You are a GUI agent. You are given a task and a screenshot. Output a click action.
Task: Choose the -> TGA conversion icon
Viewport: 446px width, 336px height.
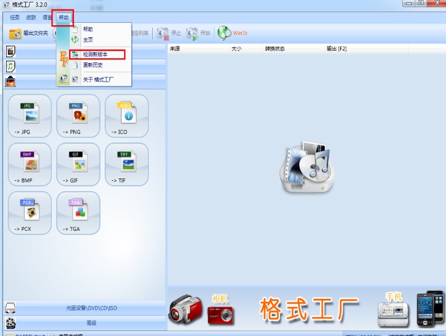(x=78, y=213)
